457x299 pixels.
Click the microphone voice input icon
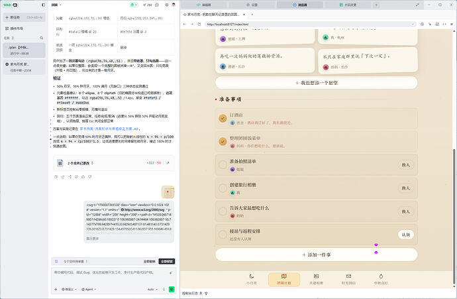[x=164, y=289]
